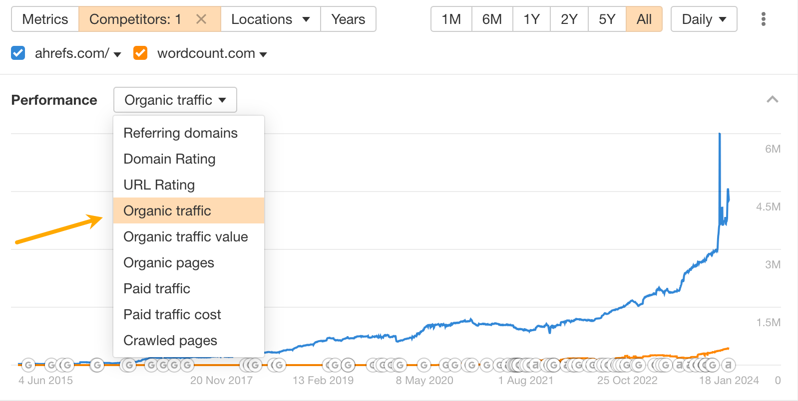The height and width of the screenshot is (401, 798).
Task: Open the Daily interval dropdown
Action: click(x=704, y=19)
